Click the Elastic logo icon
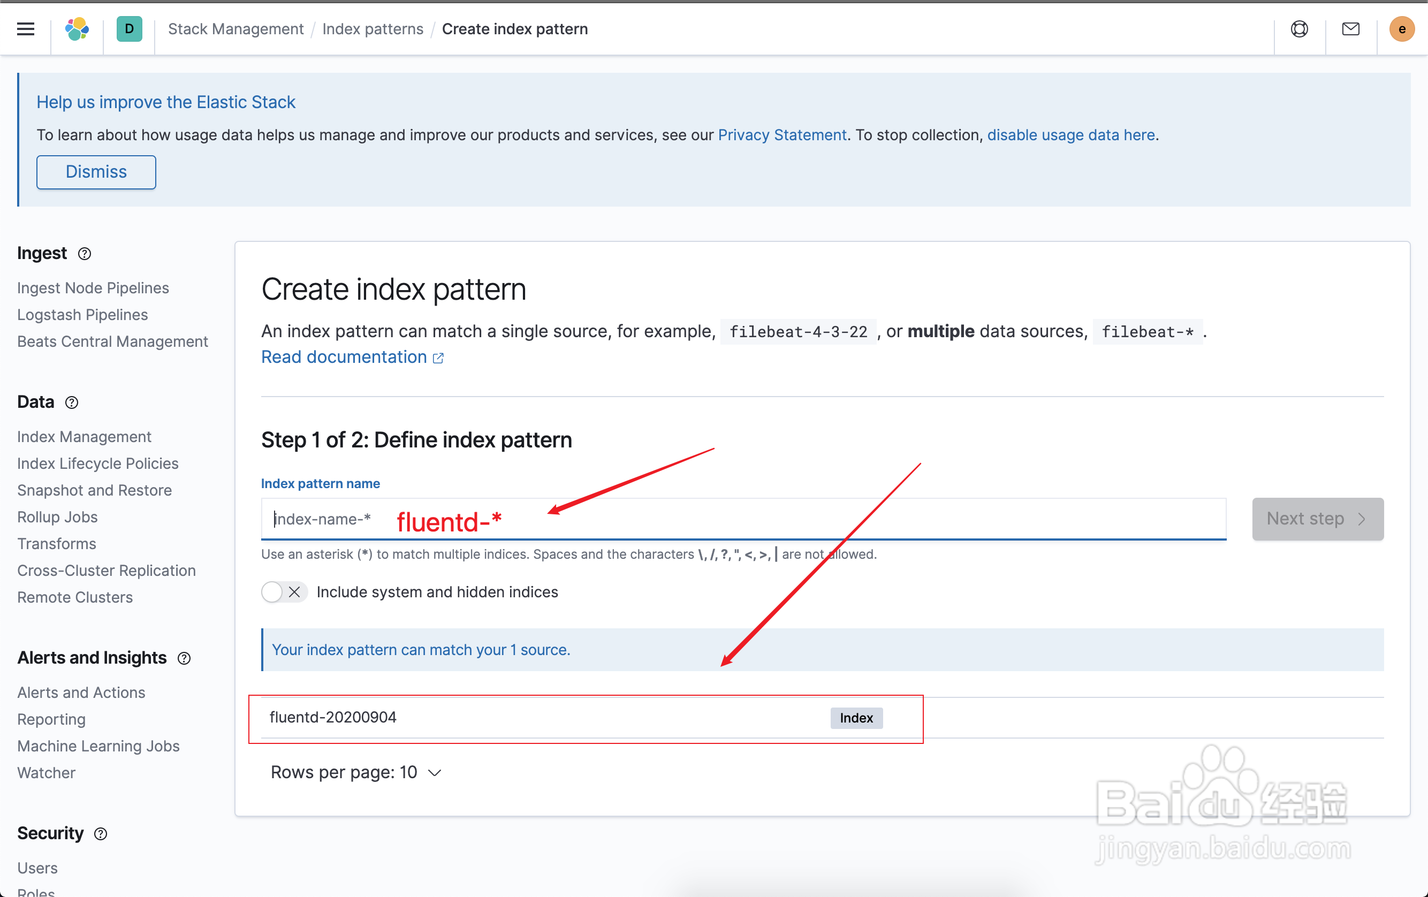The image size is (1428, 897). point(77,29)
